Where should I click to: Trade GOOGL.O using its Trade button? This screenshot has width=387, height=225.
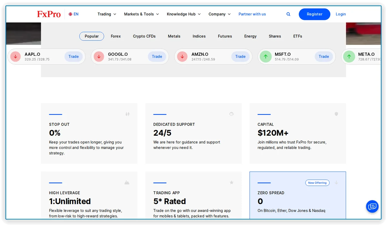pos(157,56)
